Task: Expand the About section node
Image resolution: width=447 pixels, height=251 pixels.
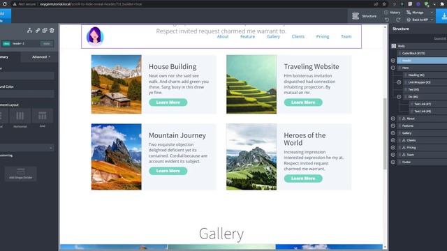Action: [393, 119]
